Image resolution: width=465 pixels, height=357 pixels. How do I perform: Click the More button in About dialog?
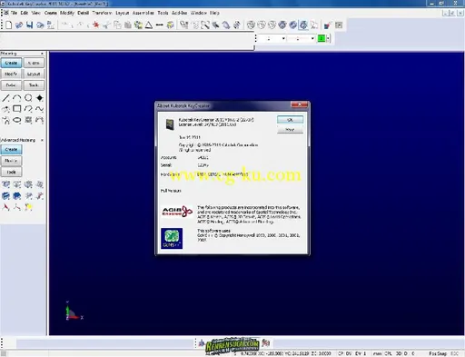(290, 130)
